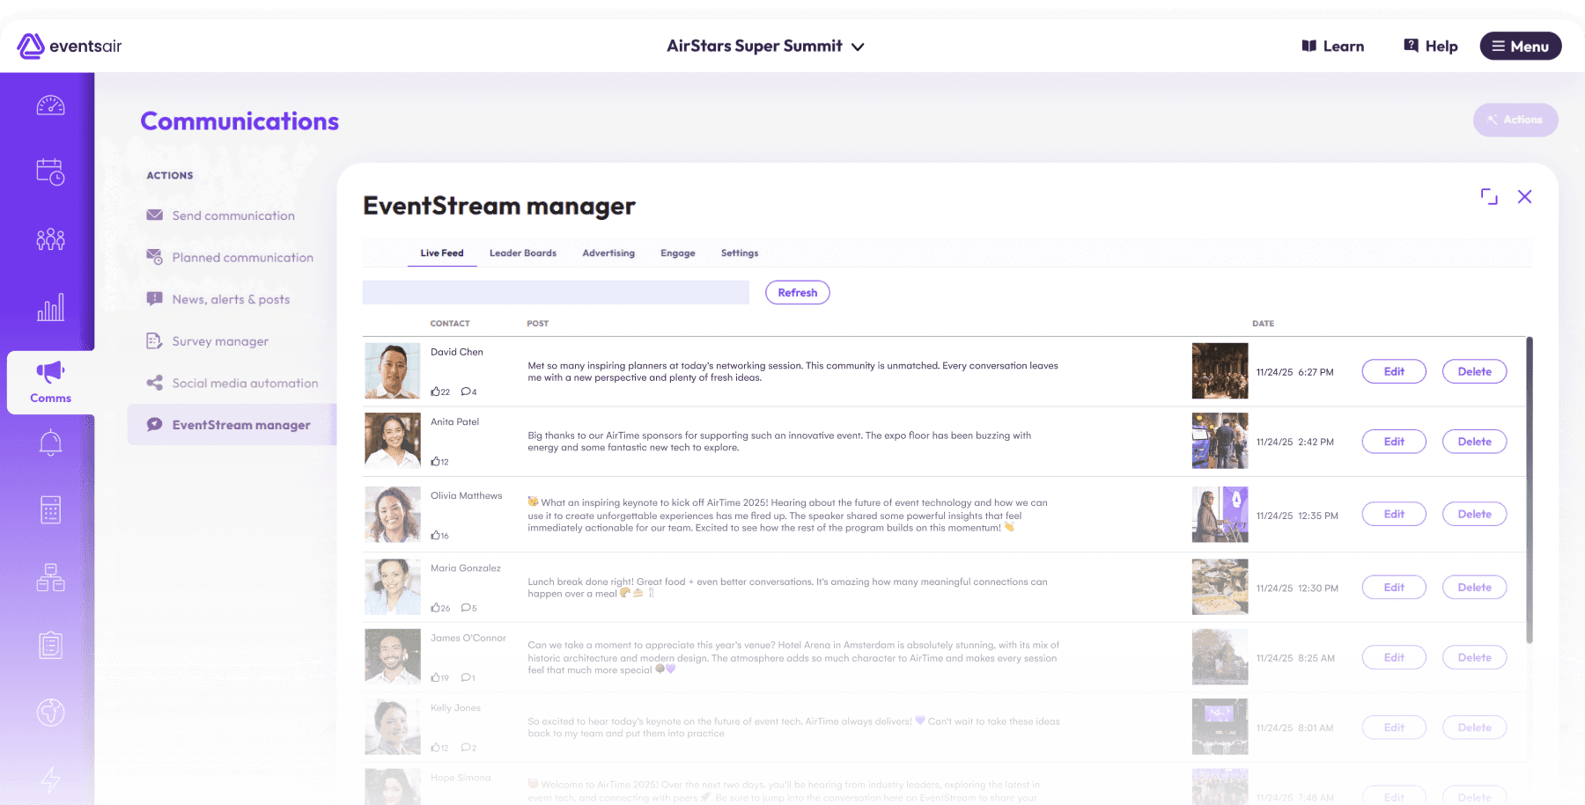This screenshot has width=1585, height=805.
Task: Open the Survey manager action
Action: pos(220,341)
